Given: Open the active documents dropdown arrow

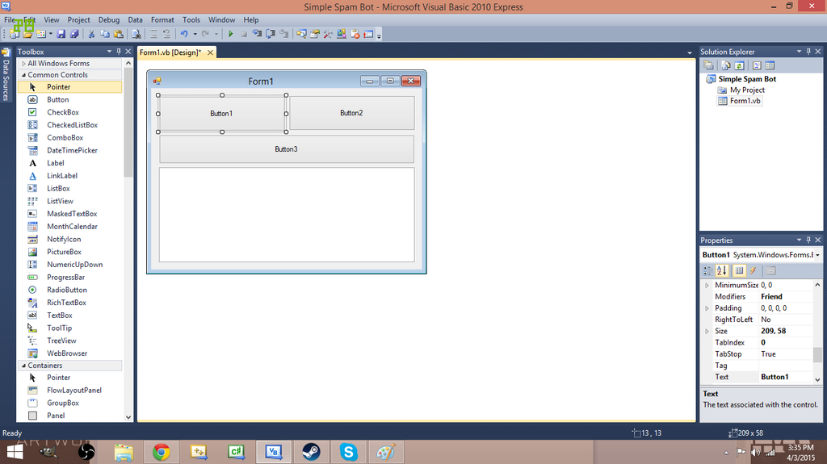Looking at the screenshot, I should point(690,52).
